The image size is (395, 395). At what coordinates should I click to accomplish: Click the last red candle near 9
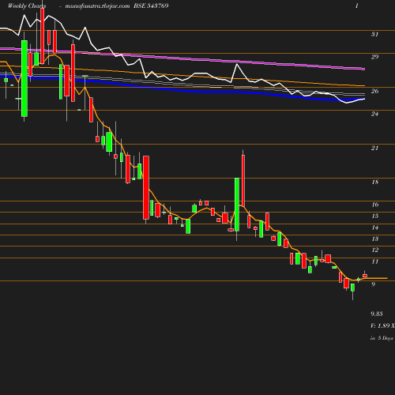point(365,276)
